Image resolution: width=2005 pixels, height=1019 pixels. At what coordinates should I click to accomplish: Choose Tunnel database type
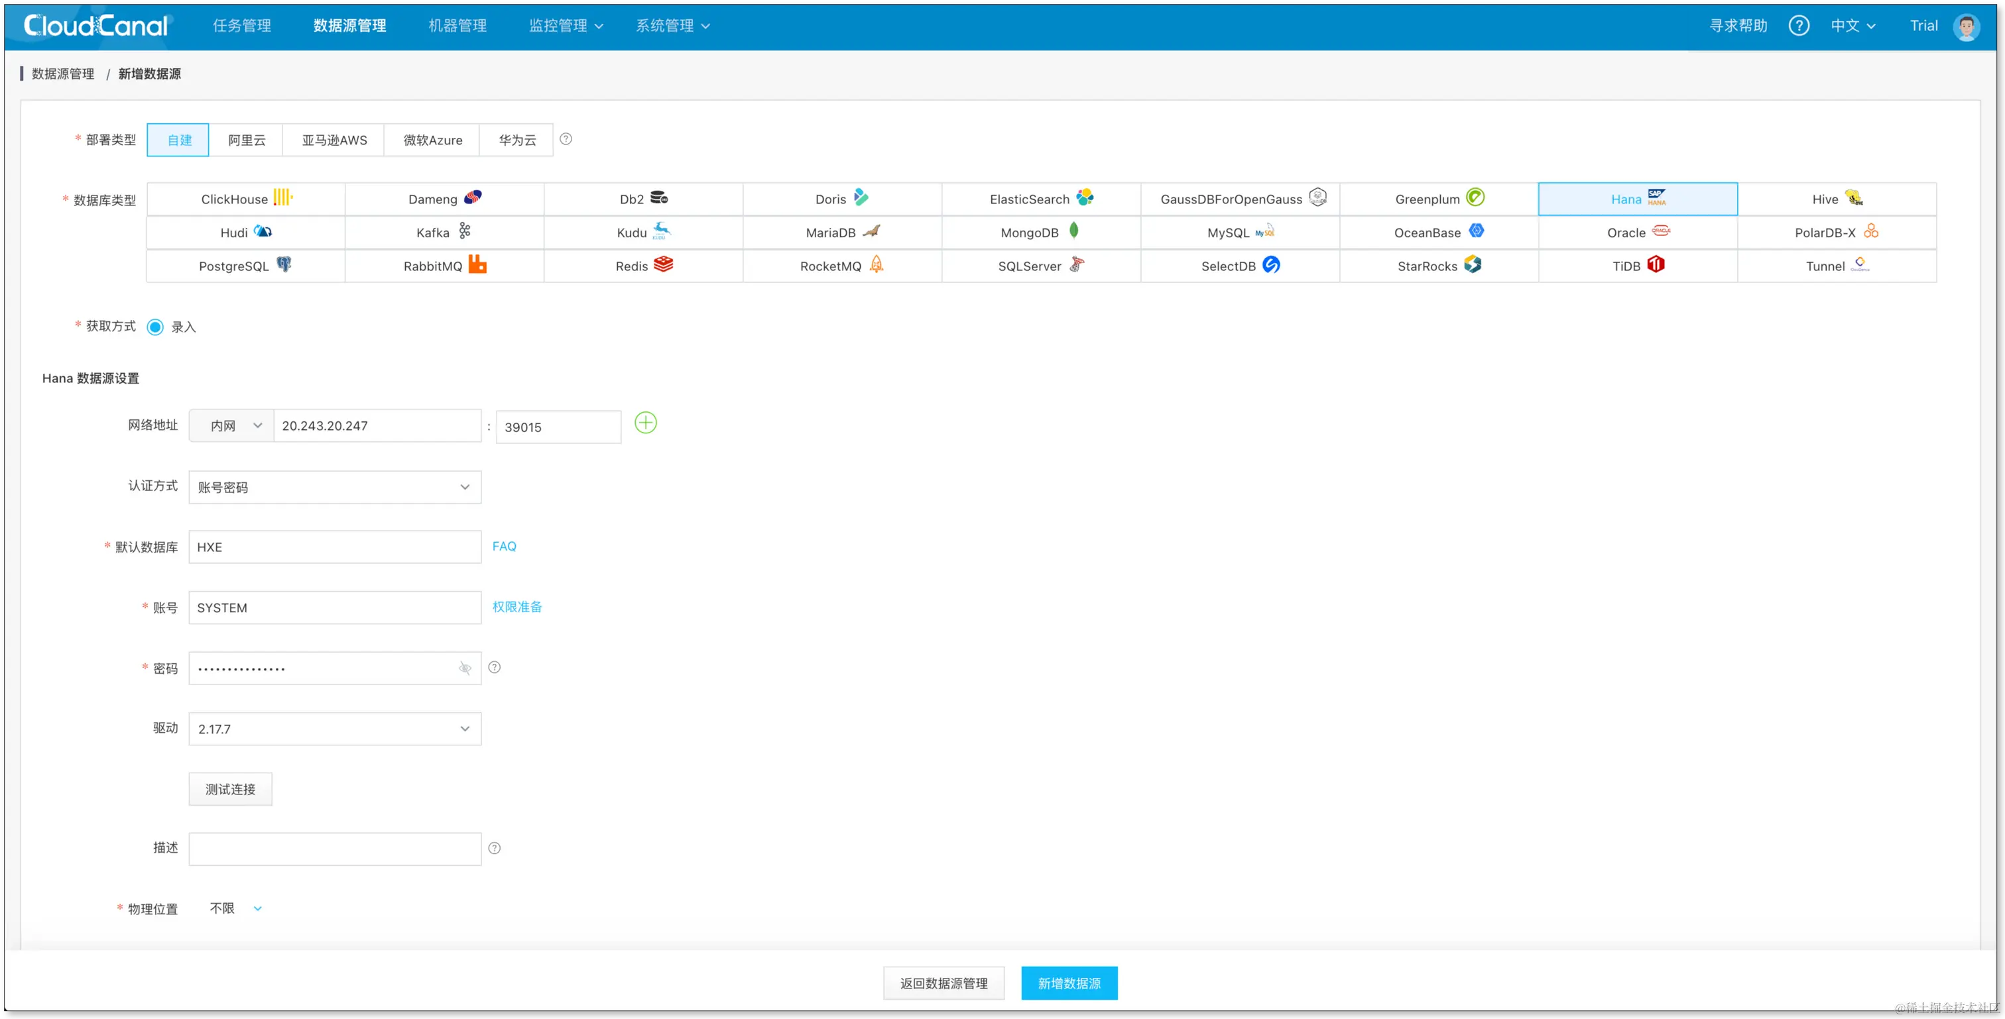click(1837, 266)
